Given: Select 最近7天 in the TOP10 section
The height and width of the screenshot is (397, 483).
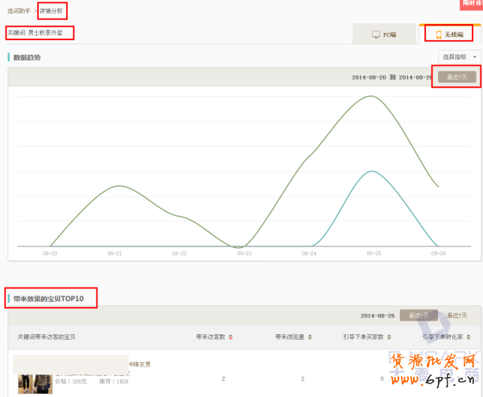Looking at the screenshot, I should point(457,315).
